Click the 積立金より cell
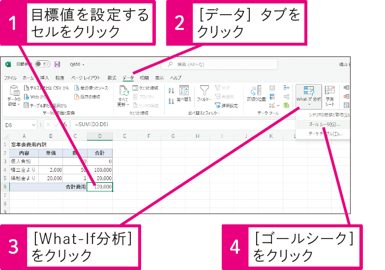 (x=24, y=170)
